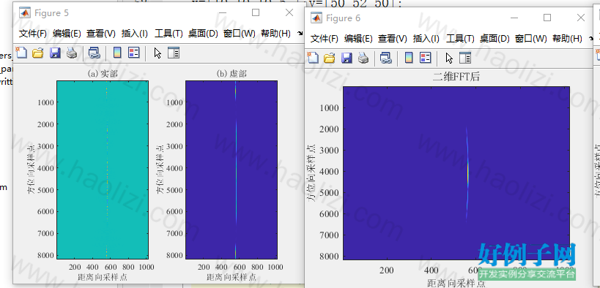
Task: Click the title text (b) 虚部
Action: (x=232, y=74)
